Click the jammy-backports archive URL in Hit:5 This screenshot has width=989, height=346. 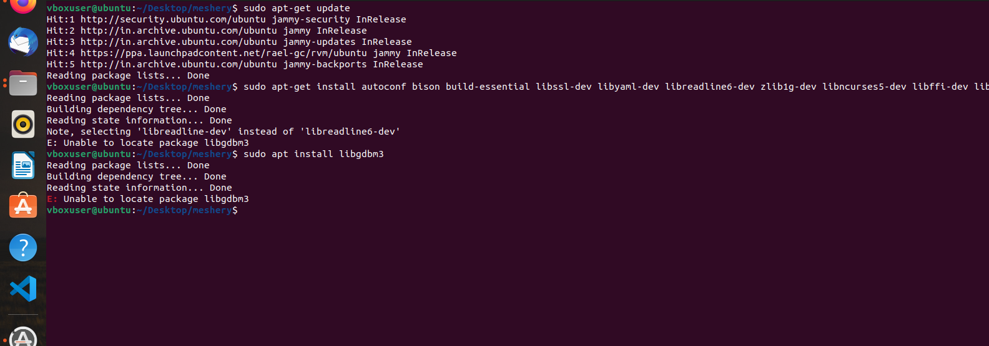pyautogui.click(x=179, y=64)
